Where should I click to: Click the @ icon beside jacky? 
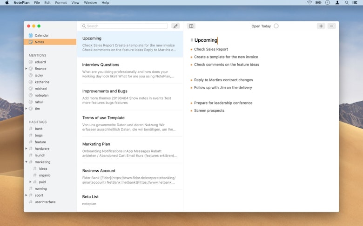(x=31, y=75)
